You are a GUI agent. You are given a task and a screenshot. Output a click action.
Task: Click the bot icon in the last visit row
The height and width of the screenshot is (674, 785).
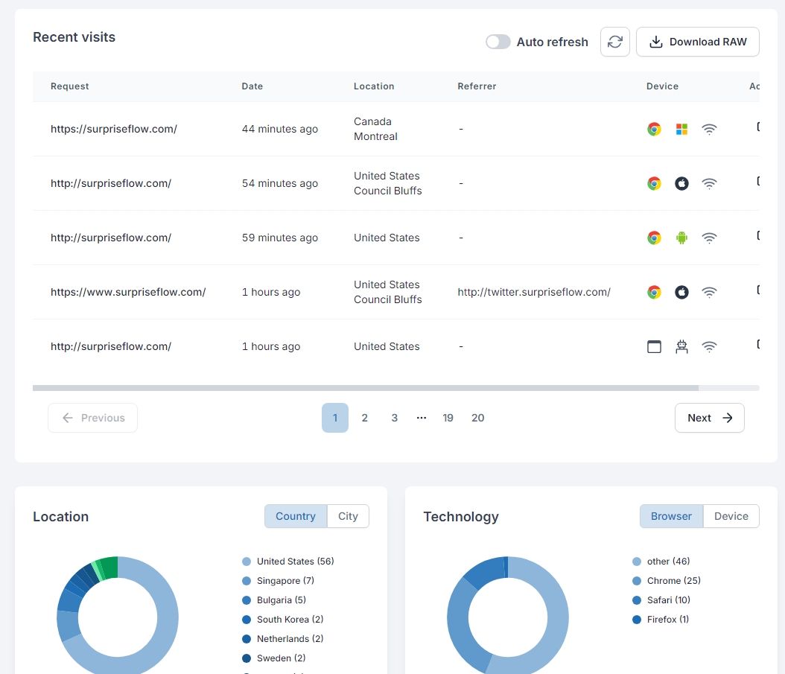click(681, 346)
